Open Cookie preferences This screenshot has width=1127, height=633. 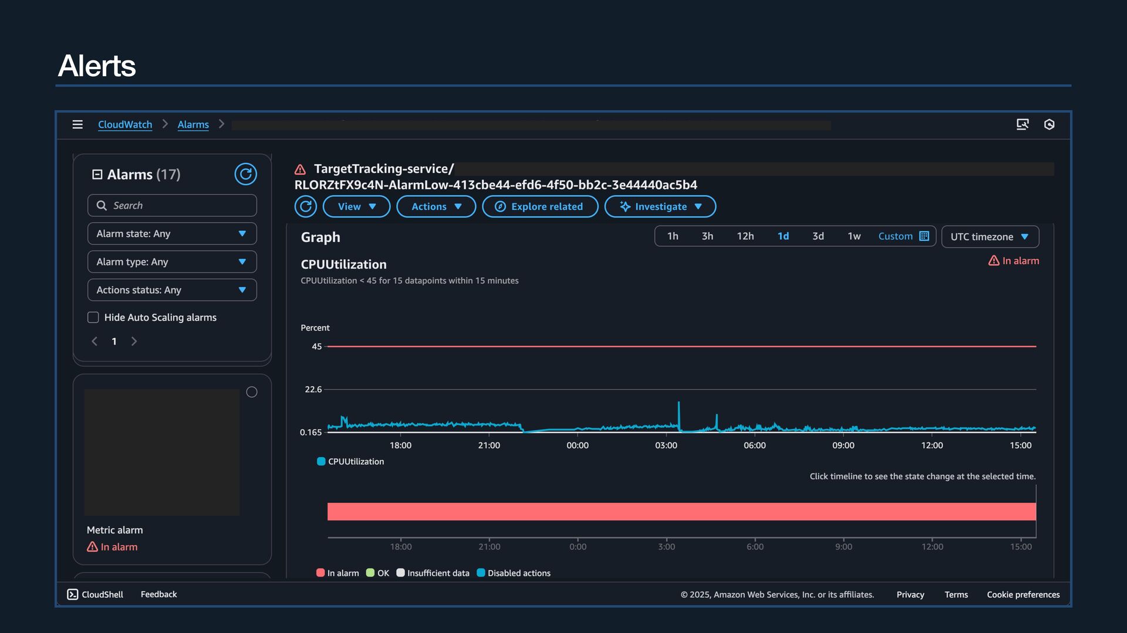click(x=1023, y=594)
